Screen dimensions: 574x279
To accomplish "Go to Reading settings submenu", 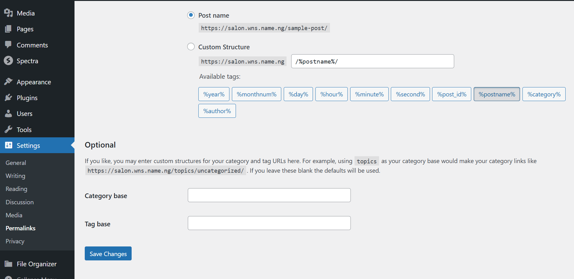I will coord(16,189).
